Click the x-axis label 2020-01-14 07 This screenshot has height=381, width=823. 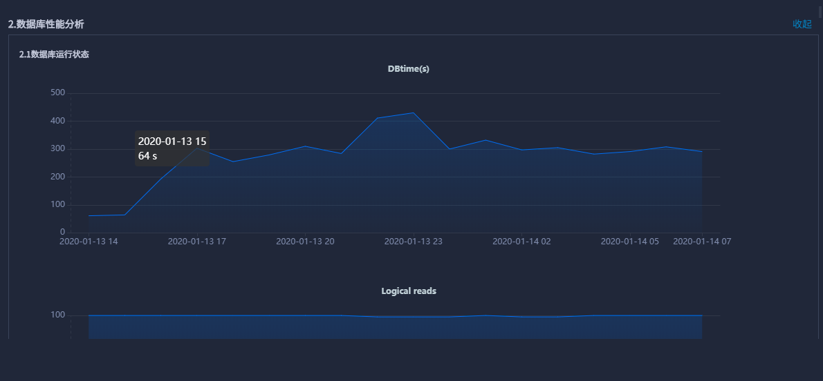click(702, 242)
